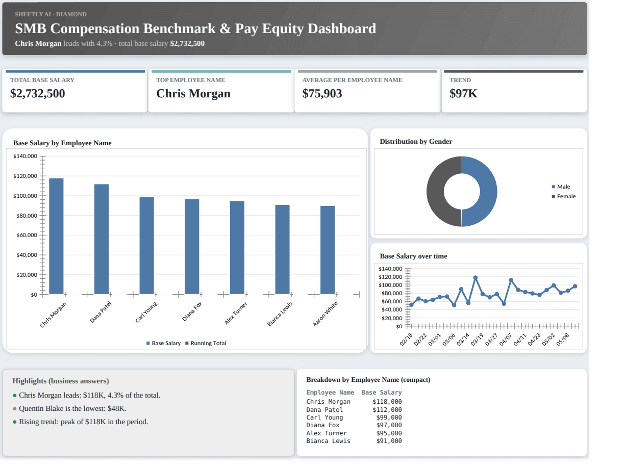Click the orange bullet beside Quentin Blake
The image size is (626, 470).
(x=15, y=409)
